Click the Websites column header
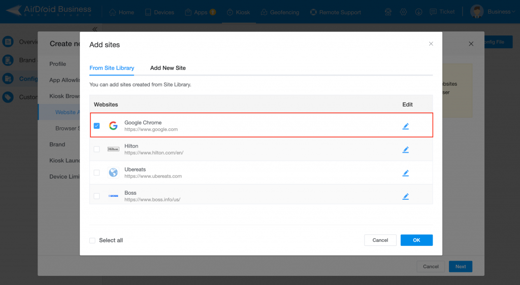Viewport: 520px width, 285px height. [106, 104]
